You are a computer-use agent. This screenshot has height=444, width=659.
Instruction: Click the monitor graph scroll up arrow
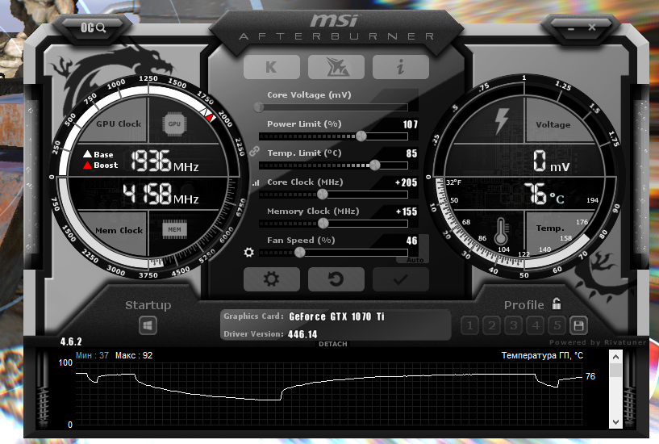[615, 358]
